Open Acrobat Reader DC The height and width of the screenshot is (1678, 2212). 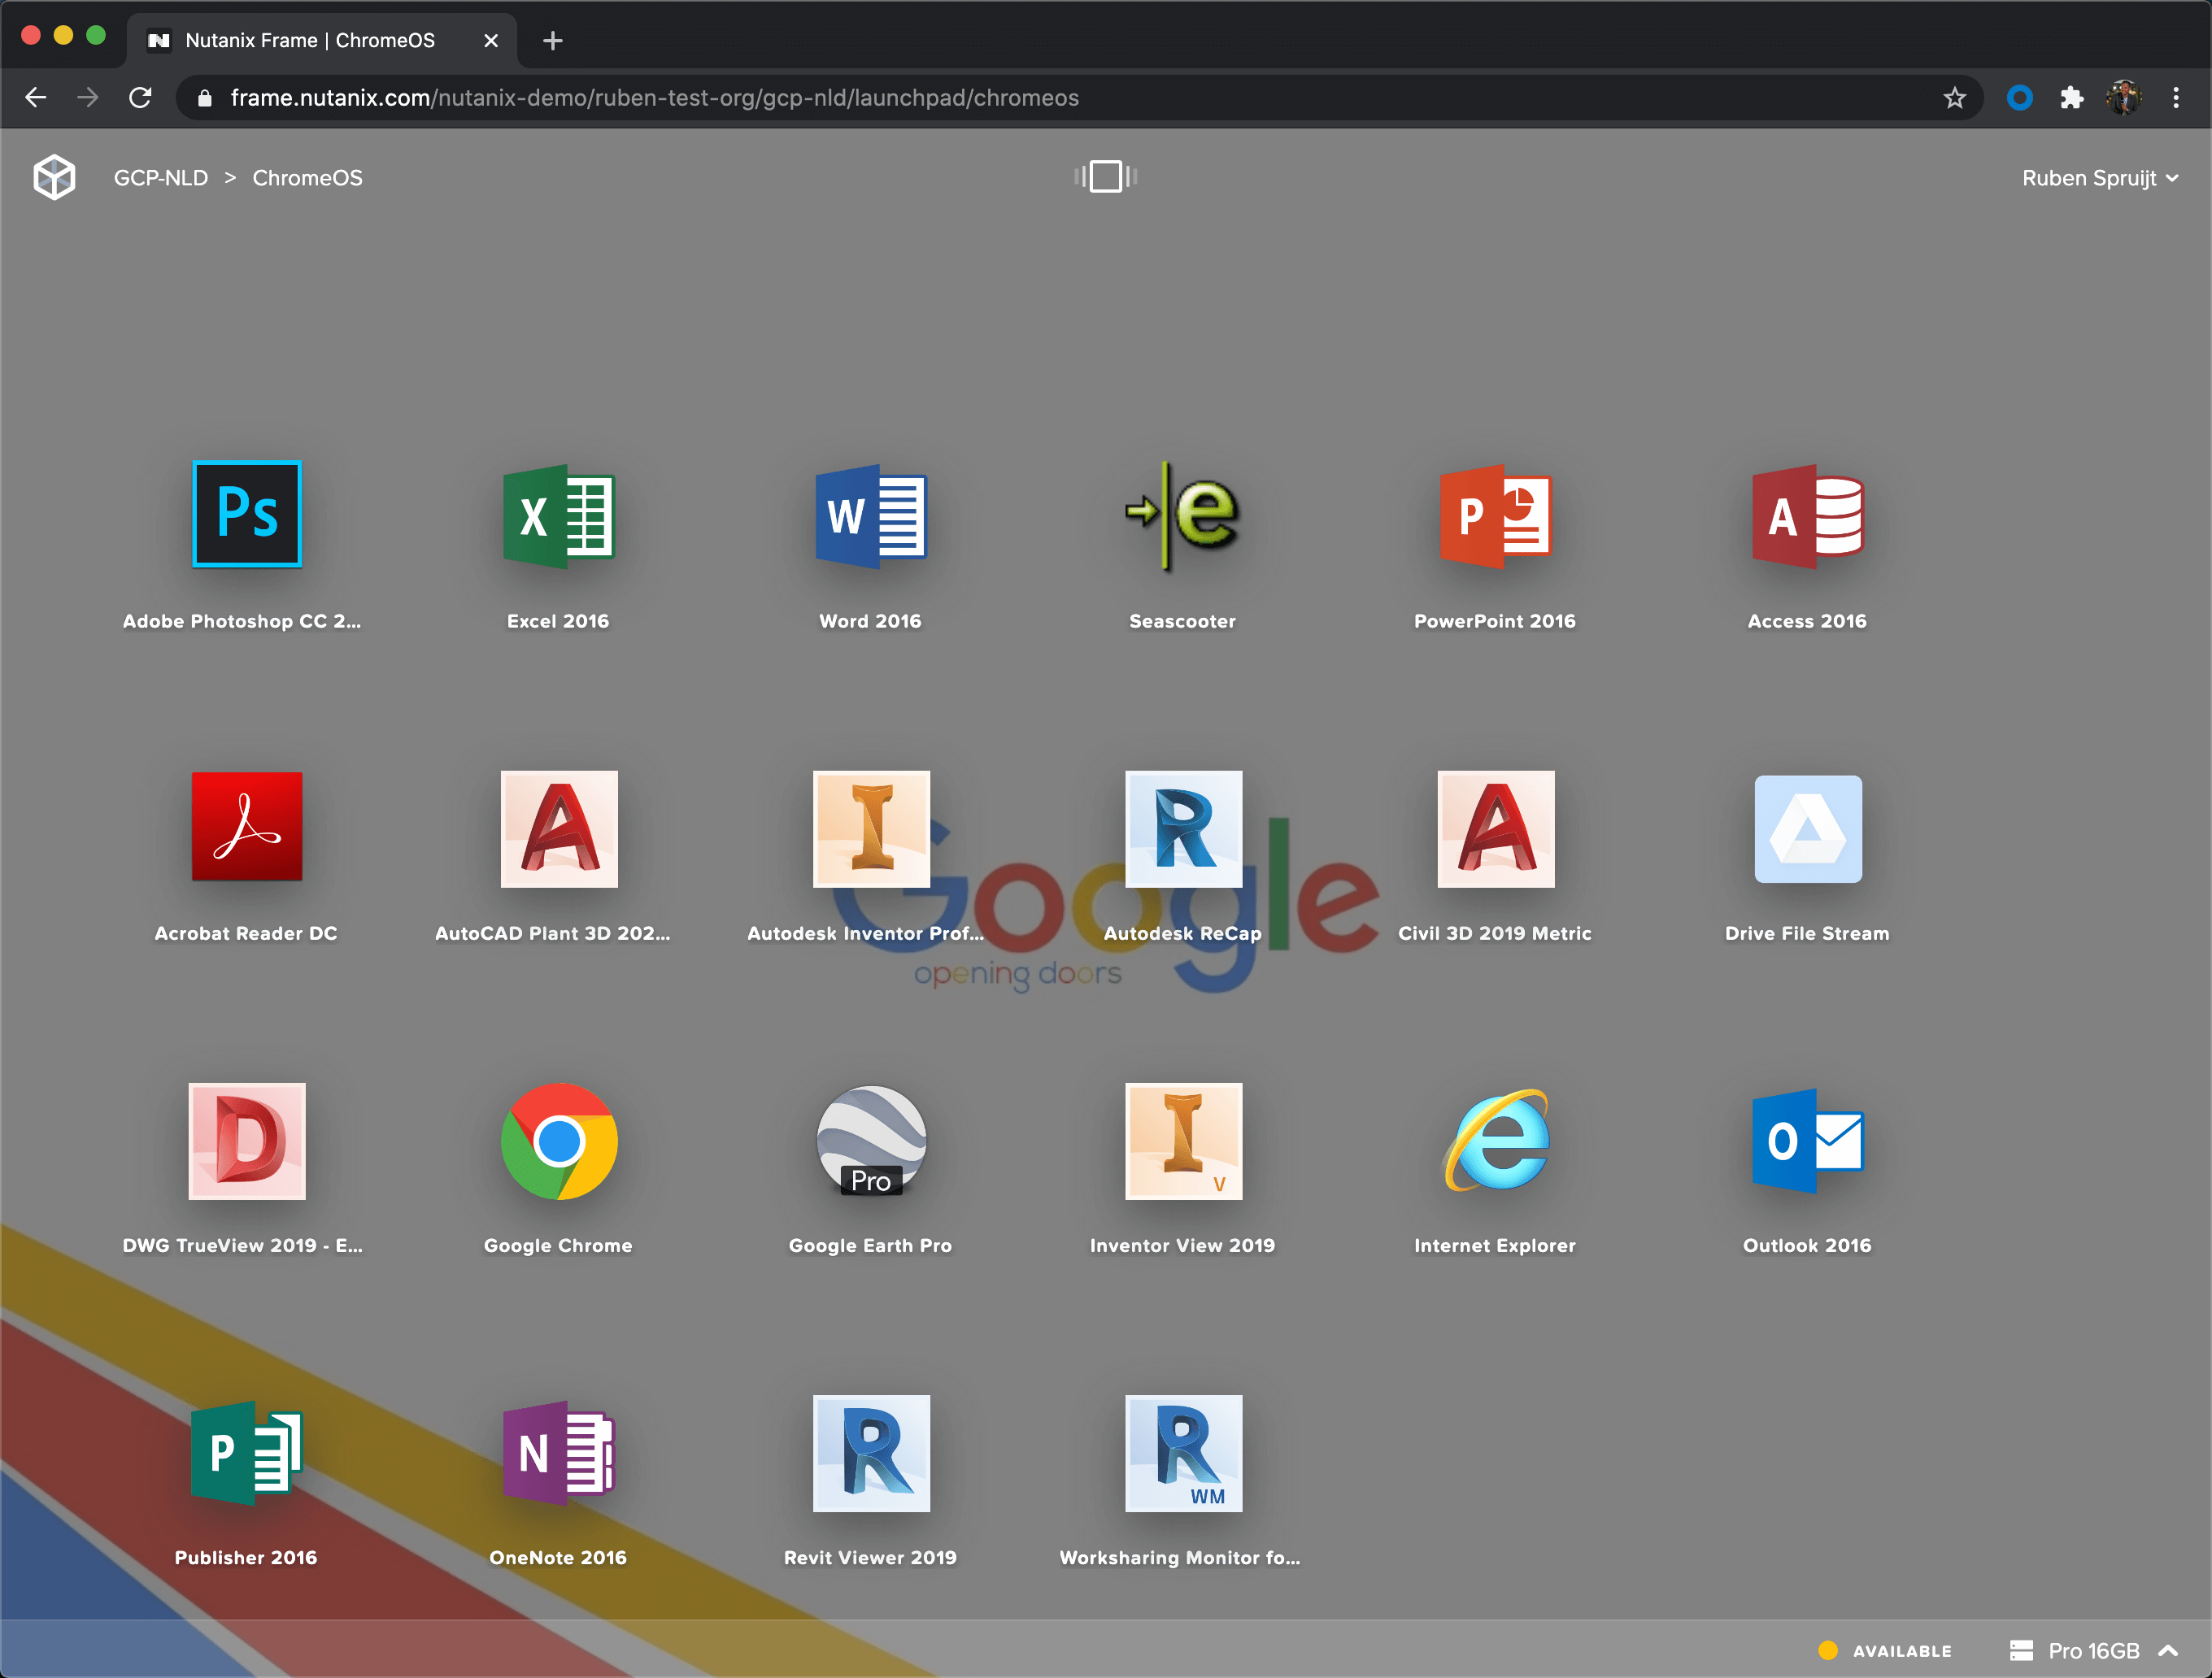point(246,828)
